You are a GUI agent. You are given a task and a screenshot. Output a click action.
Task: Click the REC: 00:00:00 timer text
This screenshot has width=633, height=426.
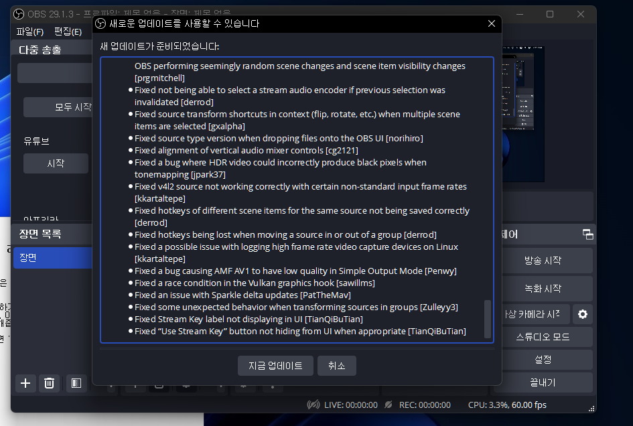(425, 405)
